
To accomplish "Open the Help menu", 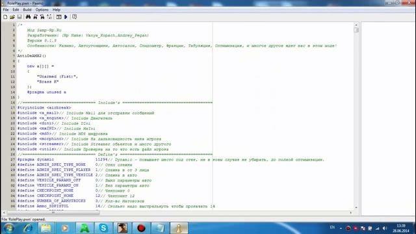I will click(x=57, y=10).
